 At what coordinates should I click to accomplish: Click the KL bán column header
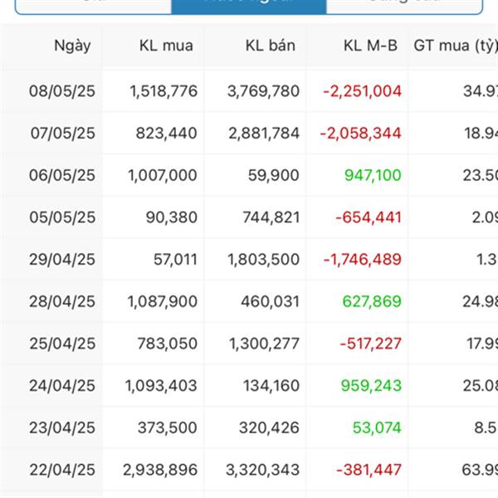[x=271, y=46]
